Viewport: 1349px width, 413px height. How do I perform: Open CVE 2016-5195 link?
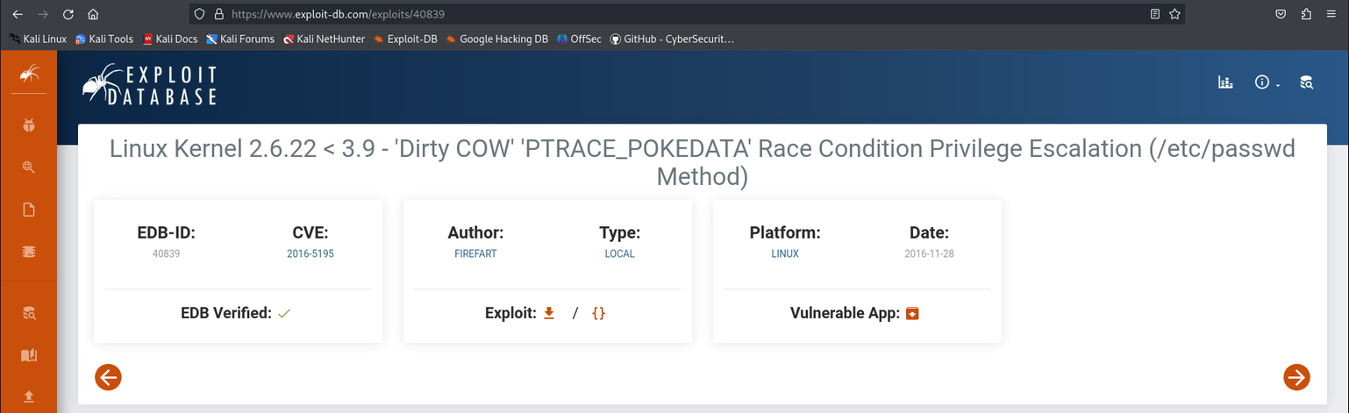click(x=310, y=253)
